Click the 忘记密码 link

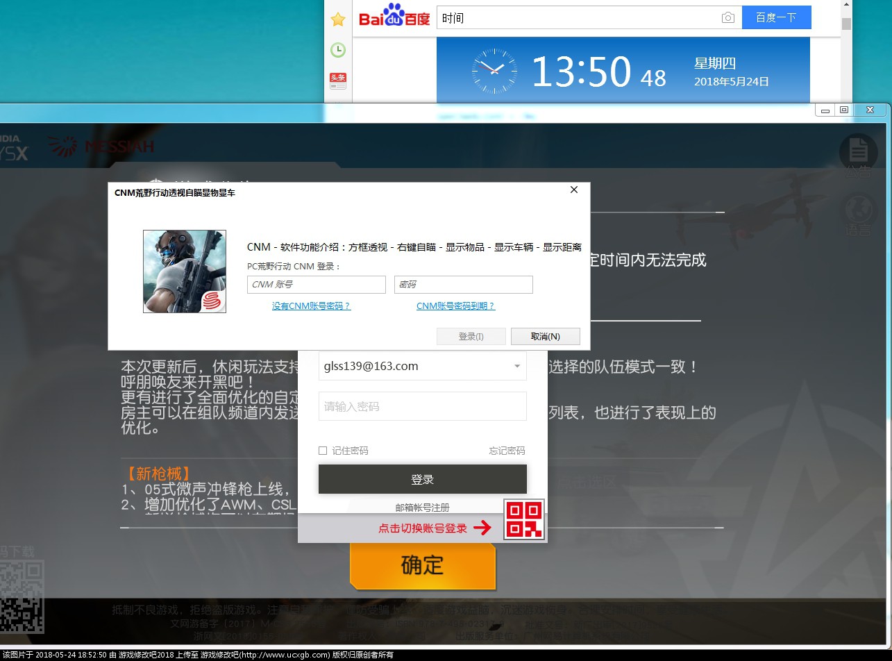(x=507, y=451)
